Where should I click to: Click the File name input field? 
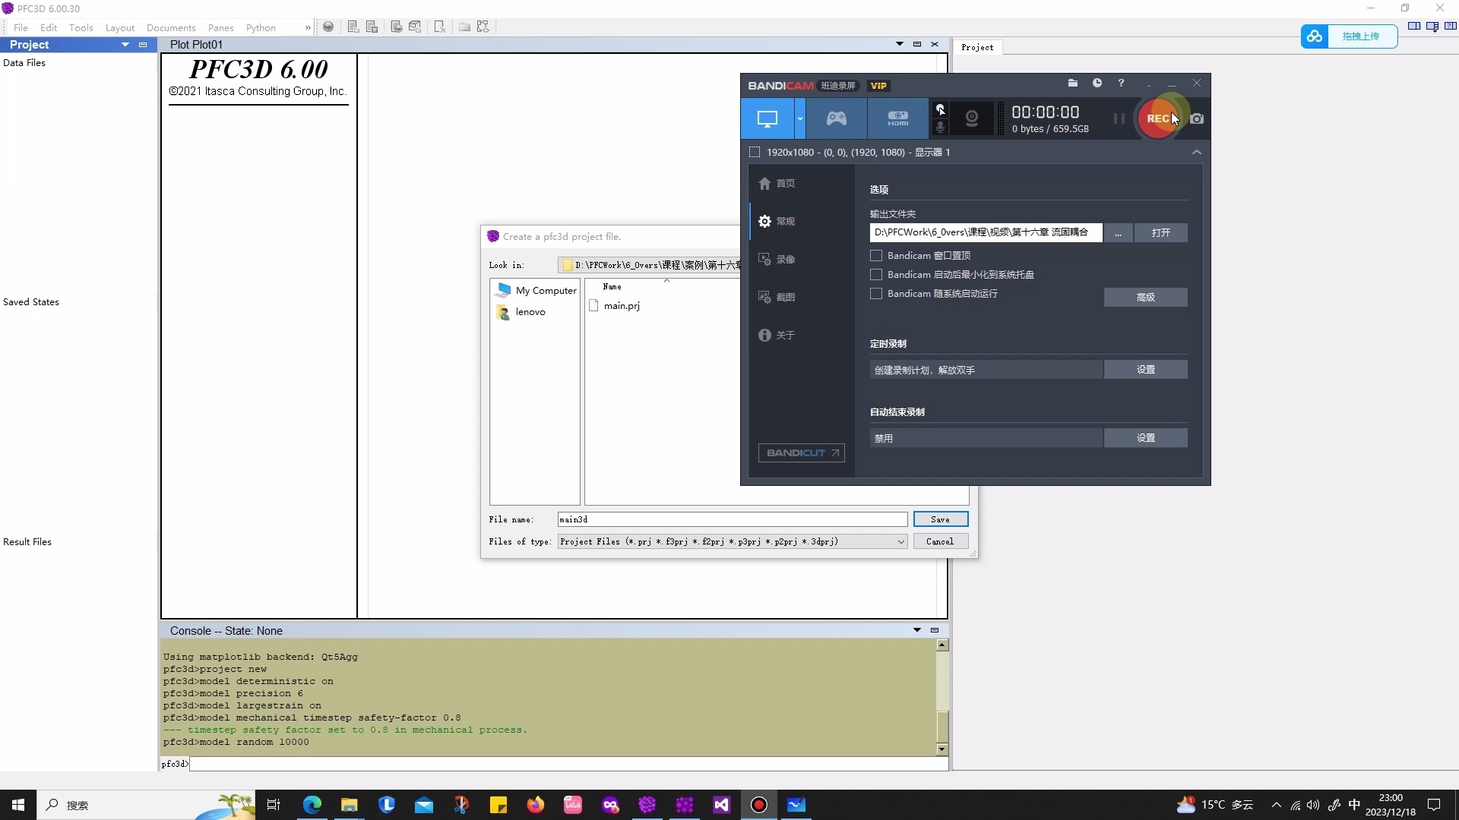(x=732, y=519)
